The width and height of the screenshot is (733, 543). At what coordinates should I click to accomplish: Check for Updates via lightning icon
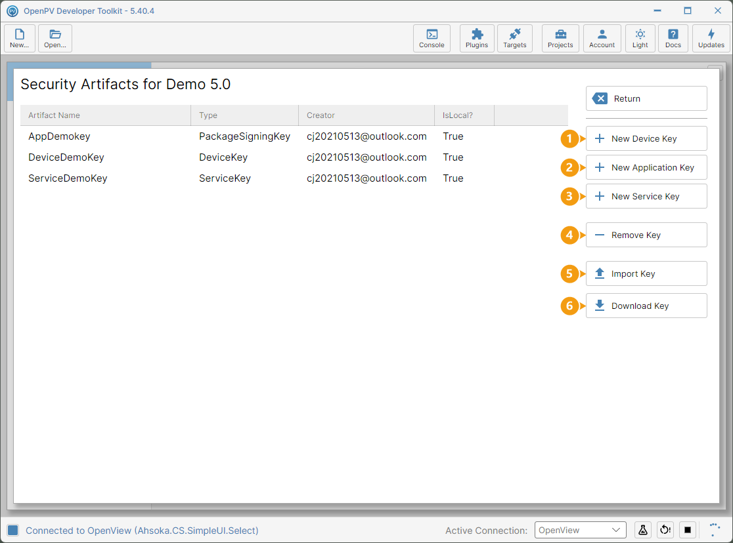point(711,38)
